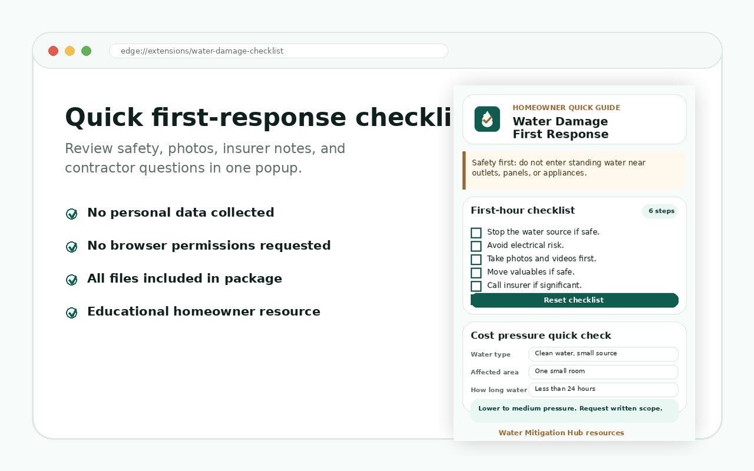Click the checkmark icon beside No browser permissions requested

pos(72,247)
